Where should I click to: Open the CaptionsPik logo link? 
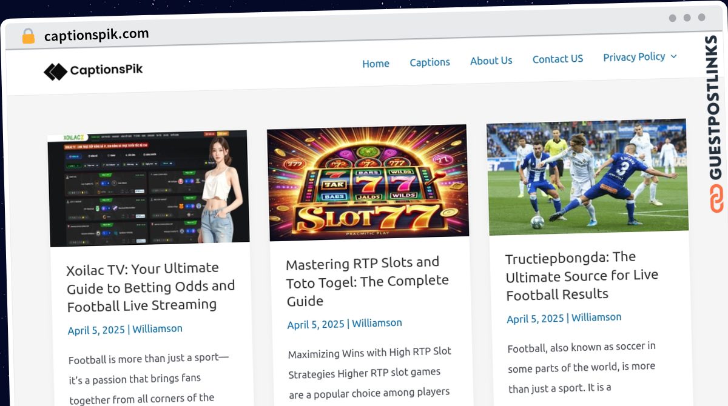(93, 71)
